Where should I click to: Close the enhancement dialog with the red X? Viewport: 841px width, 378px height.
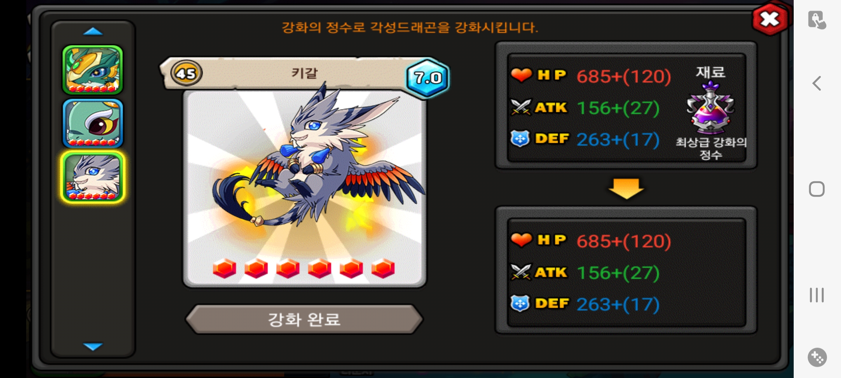tap(770, 19)
